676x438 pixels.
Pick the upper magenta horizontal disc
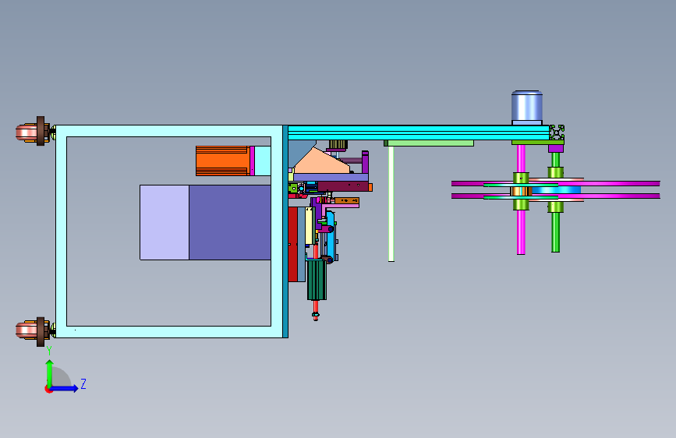click(555, 184)
